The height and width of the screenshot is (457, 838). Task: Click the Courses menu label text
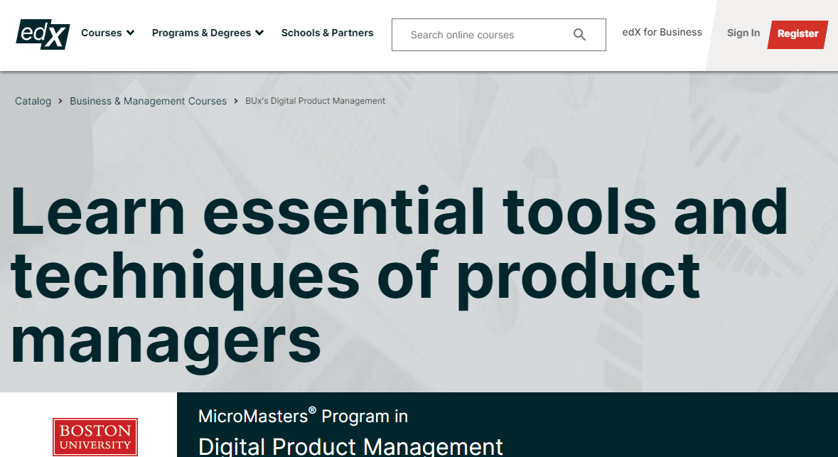click(x=102, y=33)
